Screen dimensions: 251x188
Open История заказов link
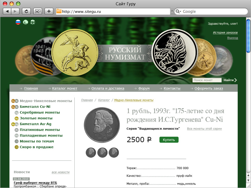(225, 33)
